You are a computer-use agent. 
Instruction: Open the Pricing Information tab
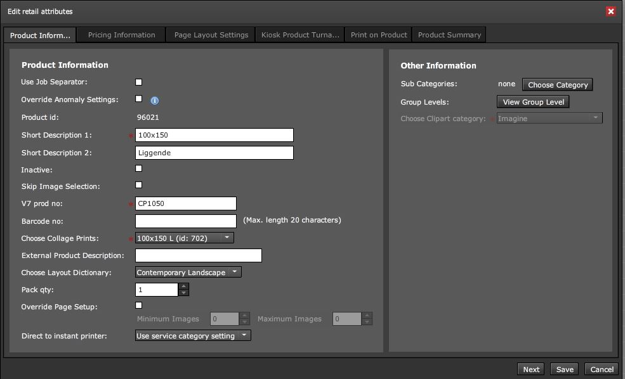click(121, 35)
